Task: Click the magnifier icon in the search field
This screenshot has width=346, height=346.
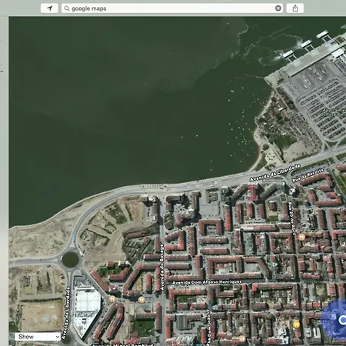Action: [67, 8]
